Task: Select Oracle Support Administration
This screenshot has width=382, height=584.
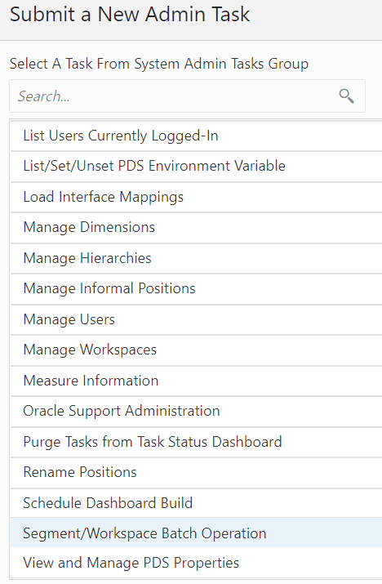Action: pos(196,411)
